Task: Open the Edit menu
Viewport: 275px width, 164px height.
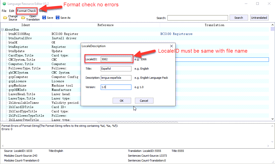Action: pos(12,11)
